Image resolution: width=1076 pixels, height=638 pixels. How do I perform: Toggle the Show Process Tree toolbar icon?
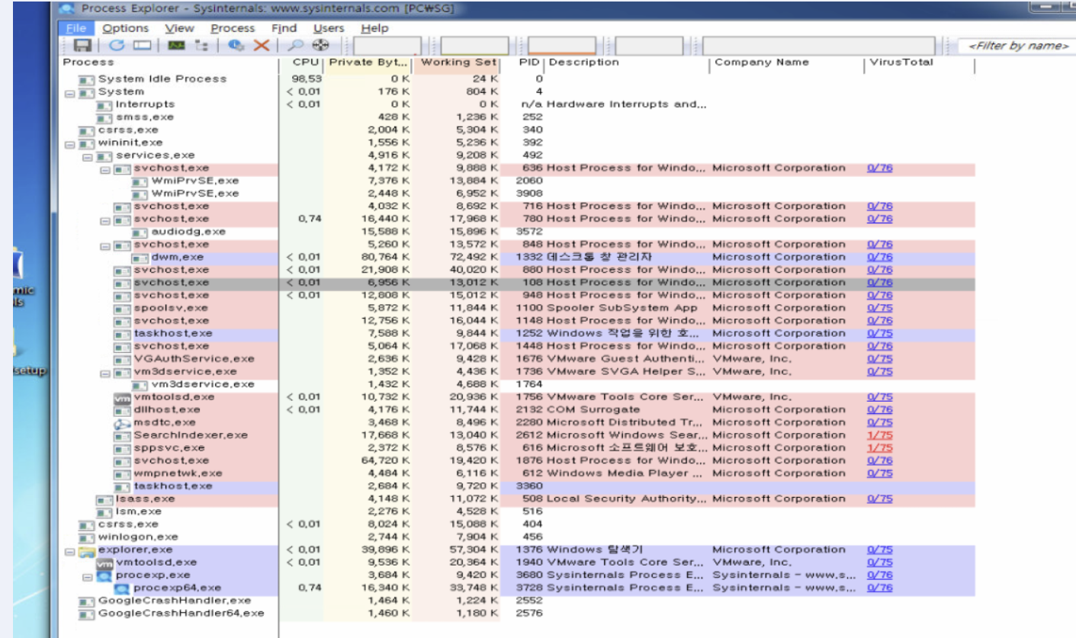click(x=201, y=46)
